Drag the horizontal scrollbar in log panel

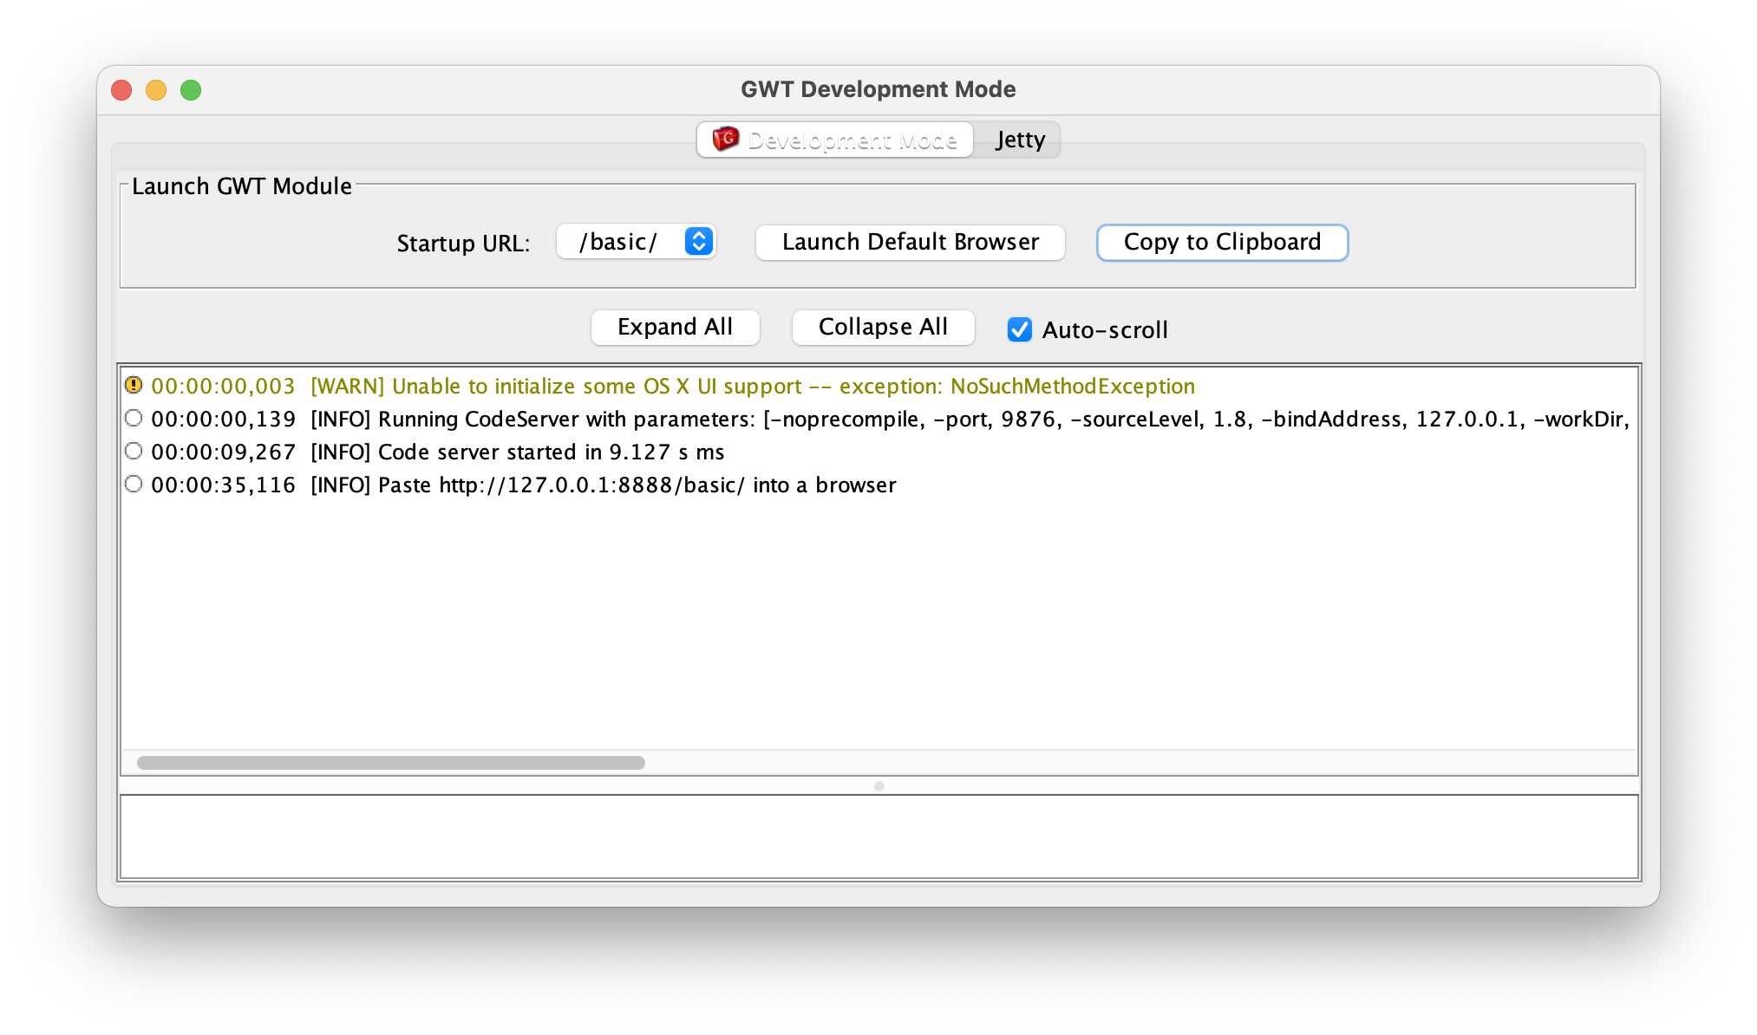click(389, 761)
